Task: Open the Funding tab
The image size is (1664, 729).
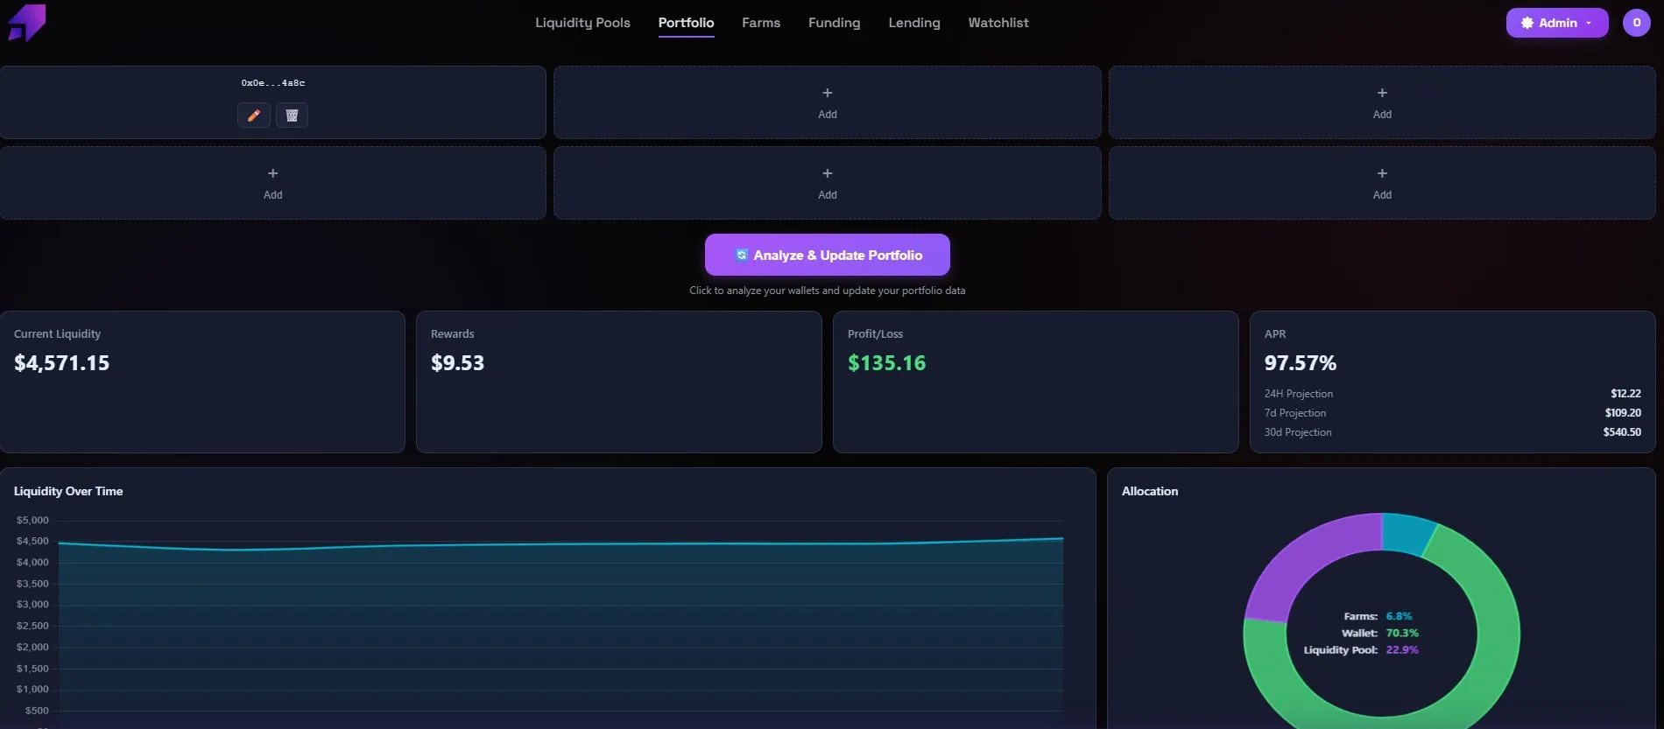Action: coord(835,23)
